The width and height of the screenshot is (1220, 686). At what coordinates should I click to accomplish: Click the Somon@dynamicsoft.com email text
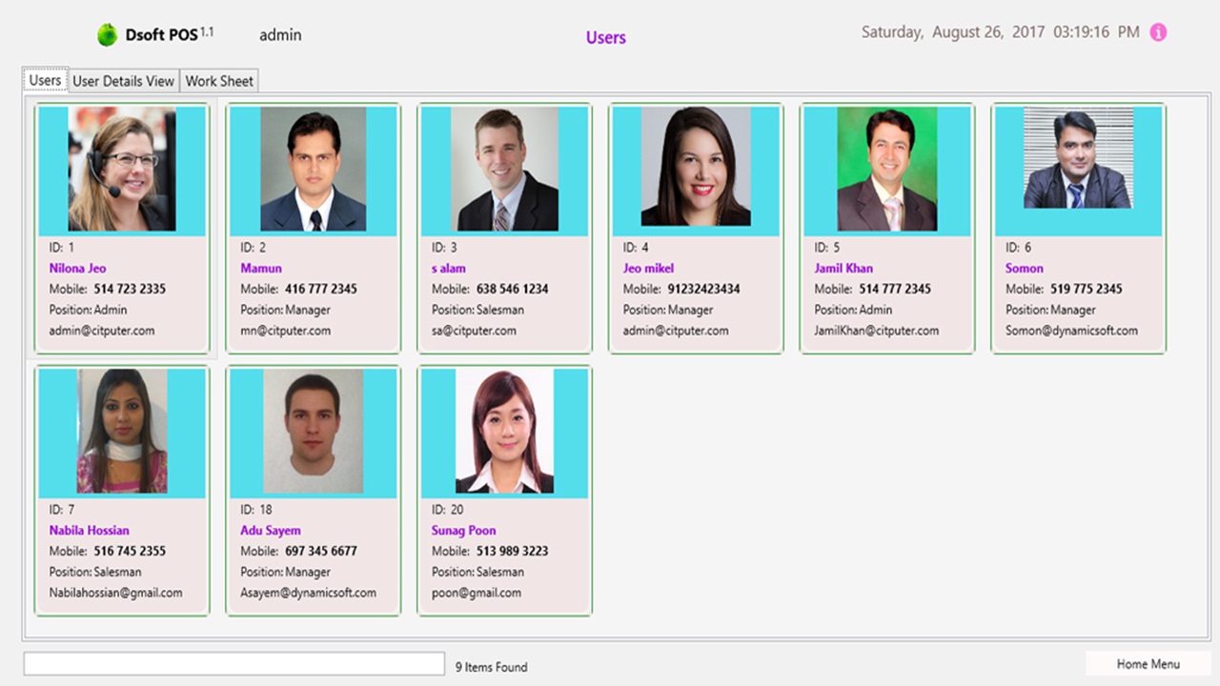click(x=1071, y=331)
